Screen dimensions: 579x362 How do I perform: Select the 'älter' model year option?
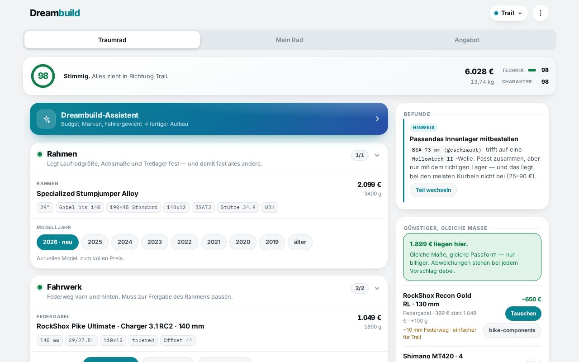point(300,242)
